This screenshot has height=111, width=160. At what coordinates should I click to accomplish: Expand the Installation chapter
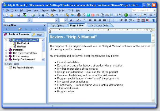coord(6,50)
